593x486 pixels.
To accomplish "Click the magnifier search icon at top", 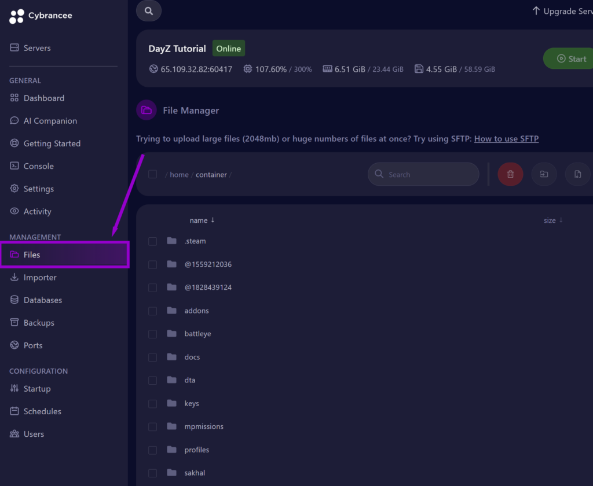I will [x=149, y=10].
